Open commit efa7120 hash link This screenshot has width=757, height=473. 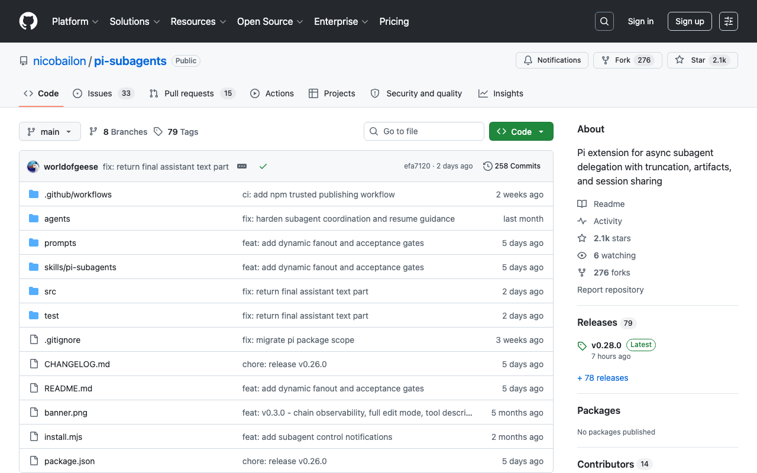click(417, 166)
